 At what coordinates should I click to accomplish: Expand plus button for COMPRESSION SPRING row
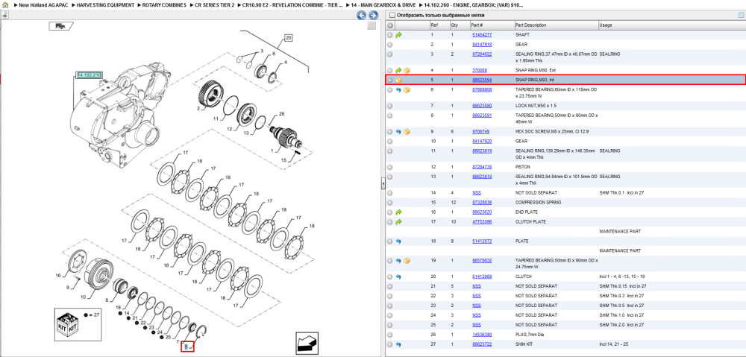coord(389,202)
